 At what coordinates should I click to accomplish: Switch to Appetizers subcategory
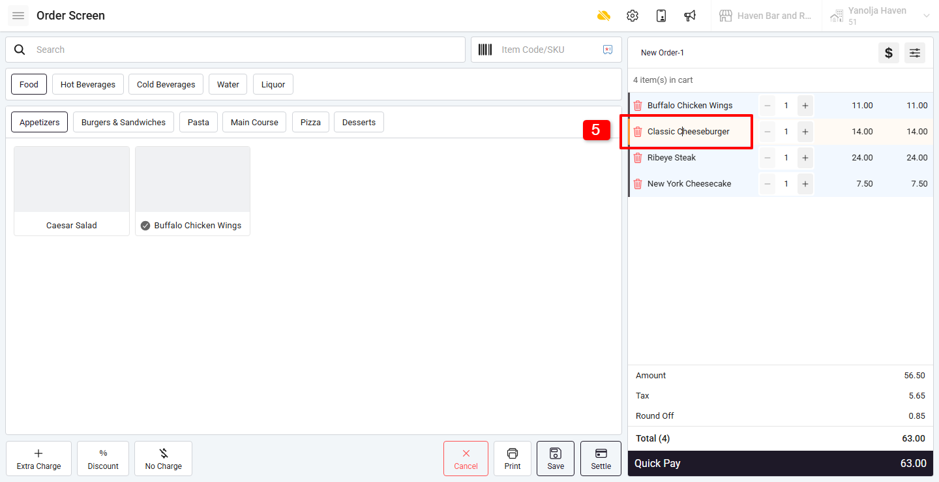(x=40, y=122)
